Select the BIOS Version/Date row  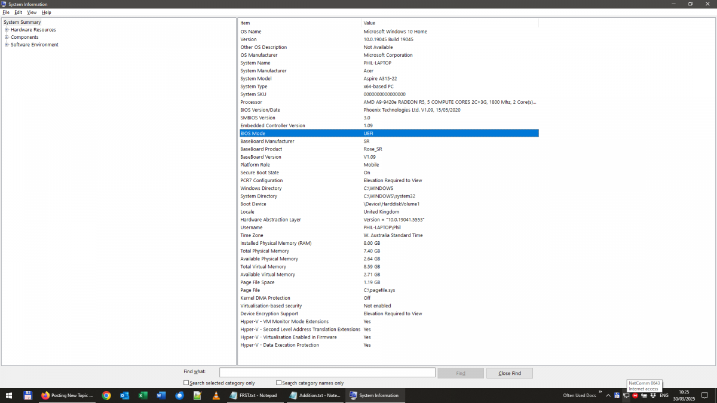(388, 110)
